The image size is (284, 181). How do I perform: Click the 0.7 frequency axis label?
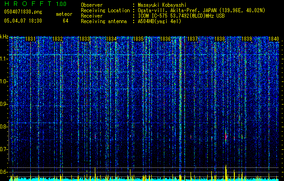tap(4, 149)
